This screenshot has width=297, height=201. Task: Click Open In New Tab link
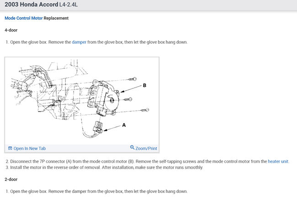(30, 149)
